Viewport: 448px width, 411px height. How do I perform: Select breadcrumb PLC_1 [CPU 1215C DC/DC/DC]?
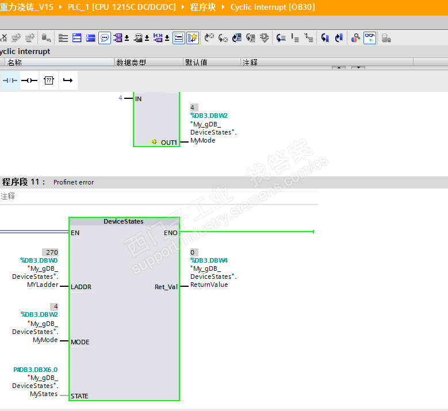click(x=122, y=7)
